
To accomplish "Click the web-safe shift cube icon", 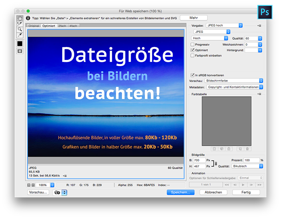I will pyautogui.click(x=222, y=149).
